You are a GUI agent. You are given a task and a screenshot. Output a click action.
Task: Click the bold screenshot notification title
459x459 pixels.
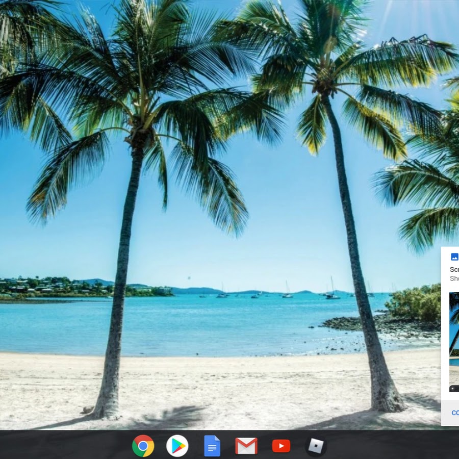454,270
